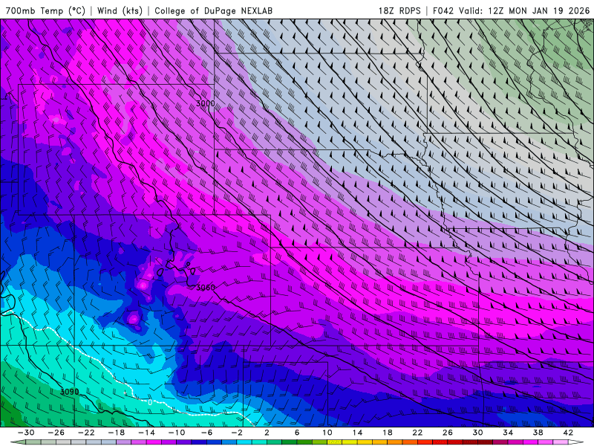Viewport: 594px width, 446px height.
Task: Click the '30' color scale label
Action: pos(477,433)
